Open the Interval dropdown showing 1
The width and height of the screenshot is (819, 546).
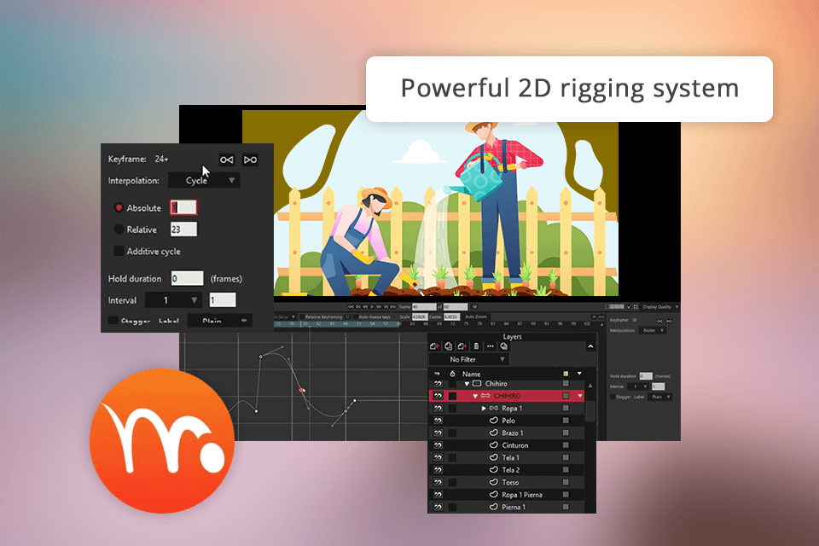[x=173, y=300]
